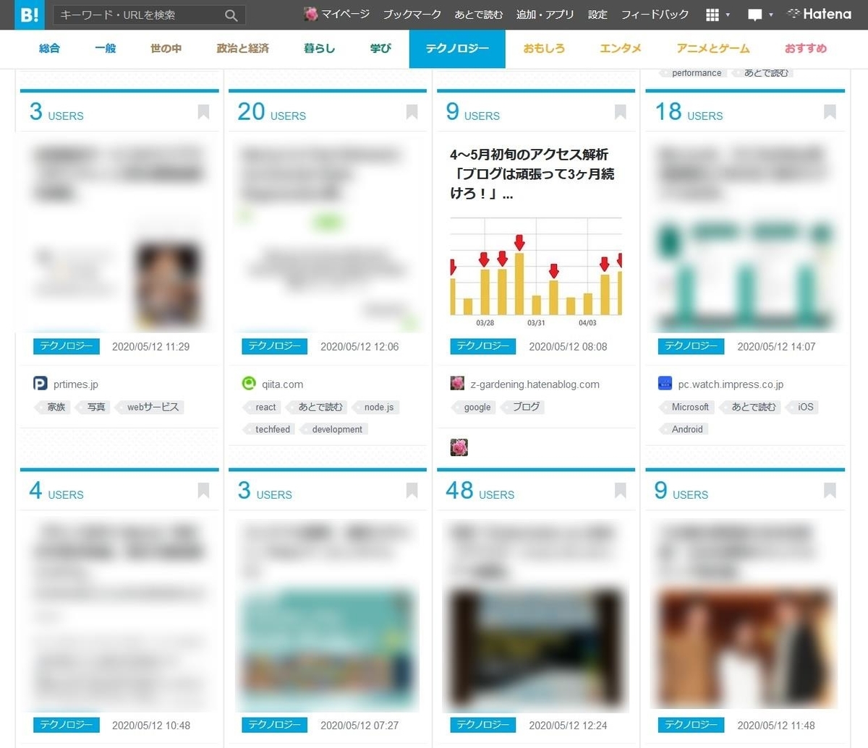Screen dimensions: 868x748
Task: Expand the arrow beside the grid icon
Action: click(x=728, y=15)
